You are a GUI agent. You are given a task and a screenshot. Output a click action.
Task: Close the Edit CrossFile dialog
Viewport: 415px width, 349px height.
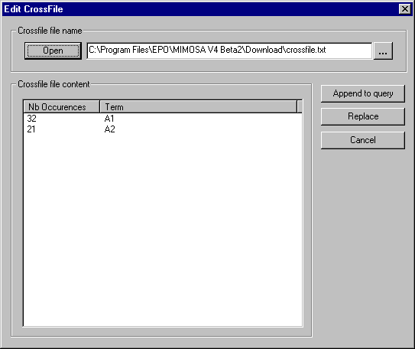coord(404,9)
